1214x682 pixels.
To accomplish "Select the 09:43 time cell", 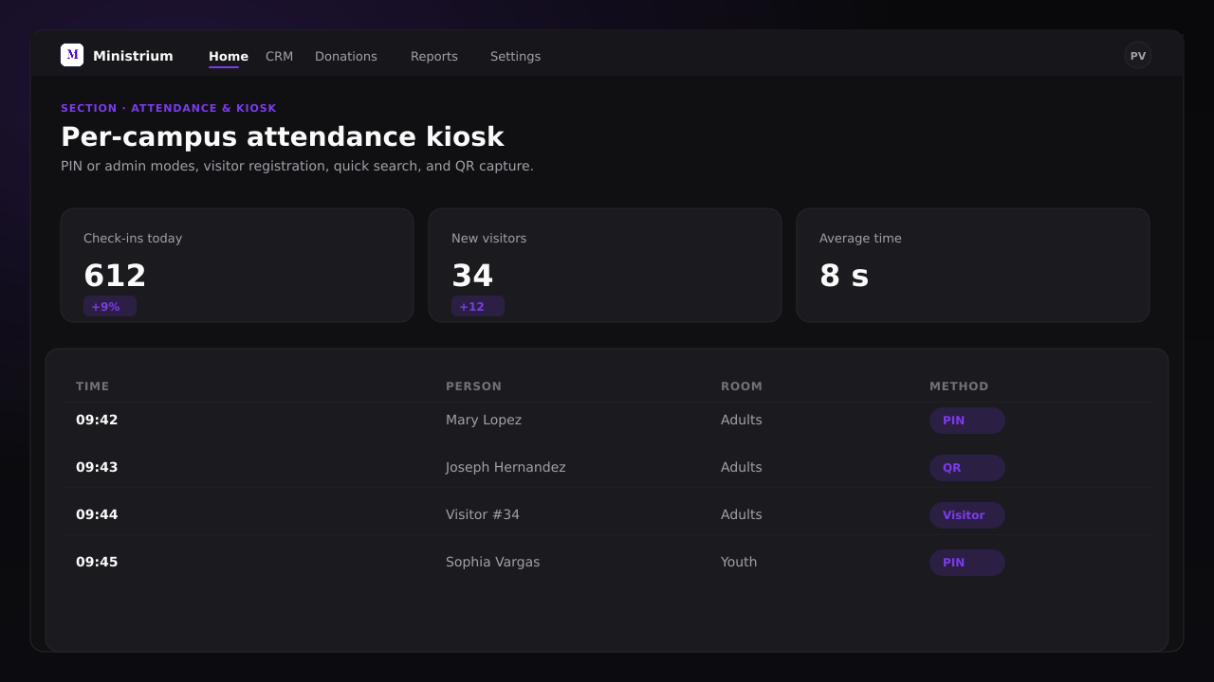I will pyautogui.click(x=97, y=467).
